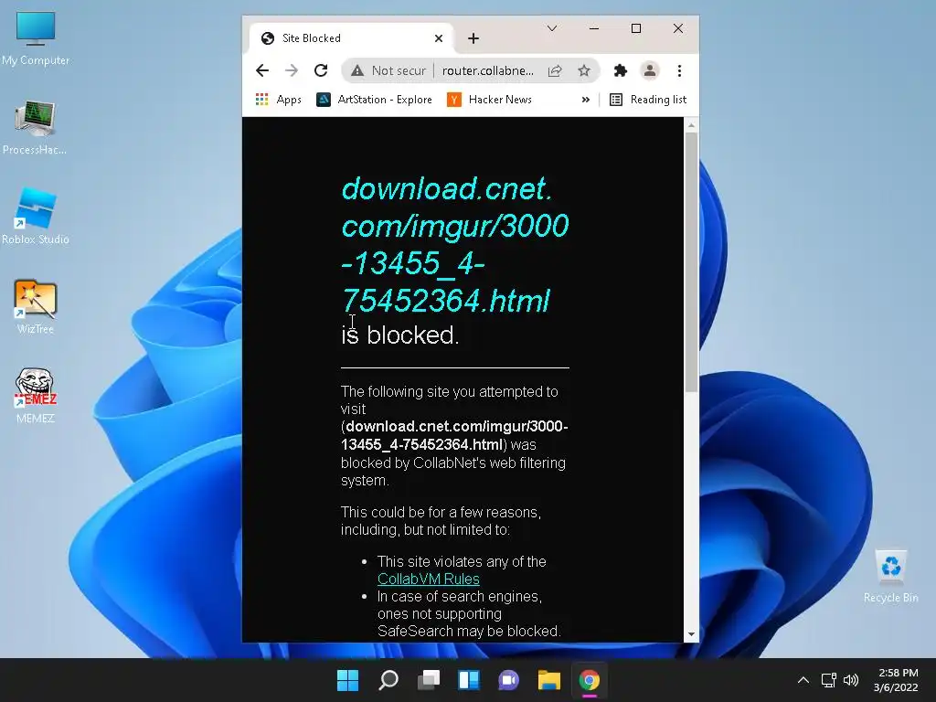Open the clock showing 2:58 PM
936x702 pixels.
[x=896, y=680]
